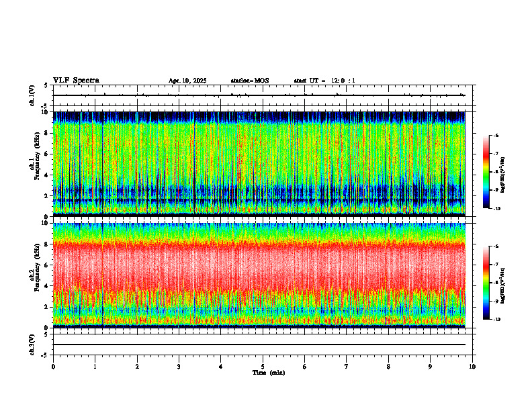
Task: Click time axis tick label "2"
Action: (x=137, y=367)
